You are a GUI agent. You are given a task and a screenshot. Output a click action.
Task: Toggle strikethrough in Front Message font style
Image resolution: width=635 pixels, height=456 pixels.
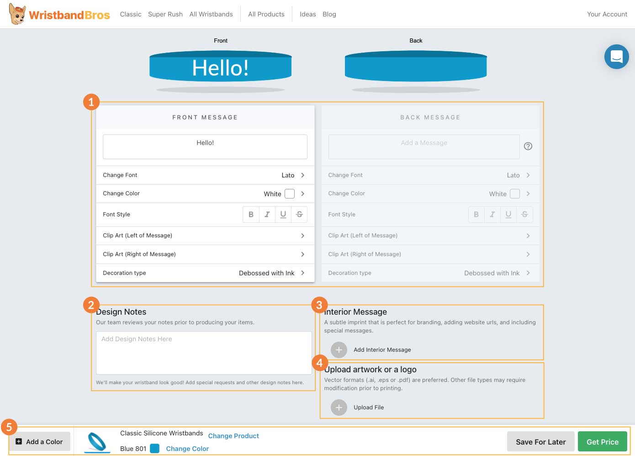pos(299,215)
